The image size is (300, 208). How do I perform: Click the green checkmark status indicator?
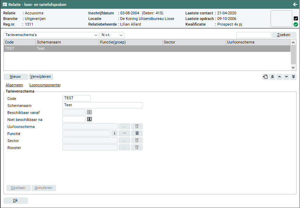click(296, 25)
